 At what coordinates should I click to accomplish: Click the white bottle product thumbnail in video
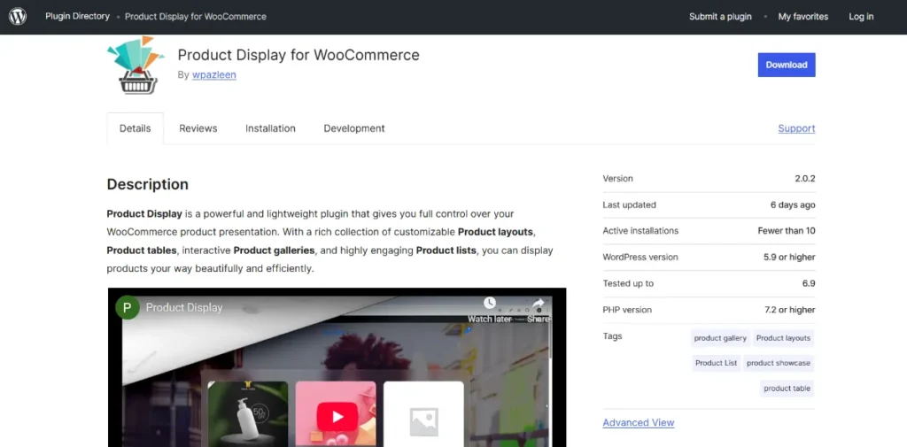[248, 412]
